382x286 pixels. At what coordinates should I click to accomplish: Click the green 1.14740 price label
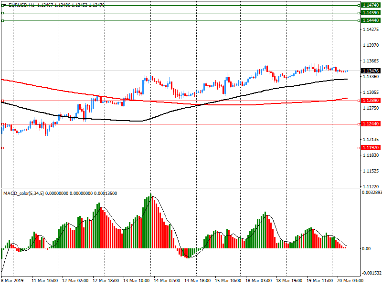tap(370, 5)
